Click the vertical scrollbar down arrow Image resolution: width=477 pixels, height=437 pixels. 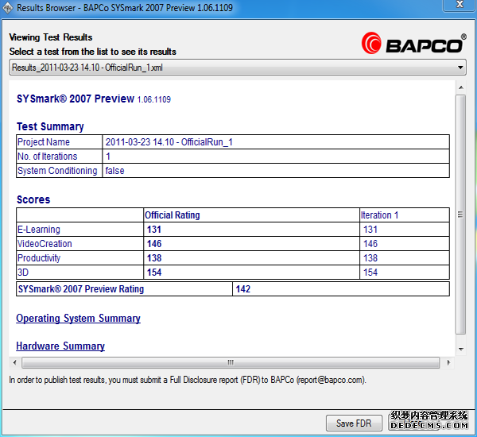(461, 349)
